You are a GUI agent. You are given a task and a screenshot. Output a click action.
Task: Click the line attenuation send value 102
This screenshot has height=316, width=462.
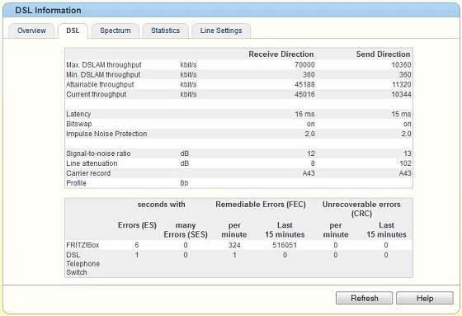tap(405, 163)
